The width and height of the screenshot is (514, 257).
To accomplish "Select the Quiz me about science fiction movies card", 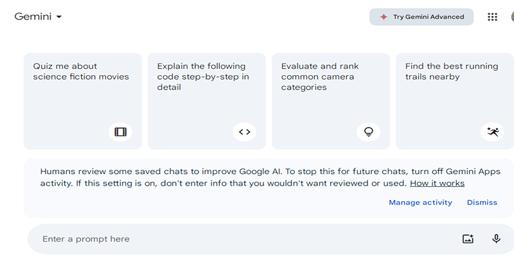I will [x=83, y=102].
